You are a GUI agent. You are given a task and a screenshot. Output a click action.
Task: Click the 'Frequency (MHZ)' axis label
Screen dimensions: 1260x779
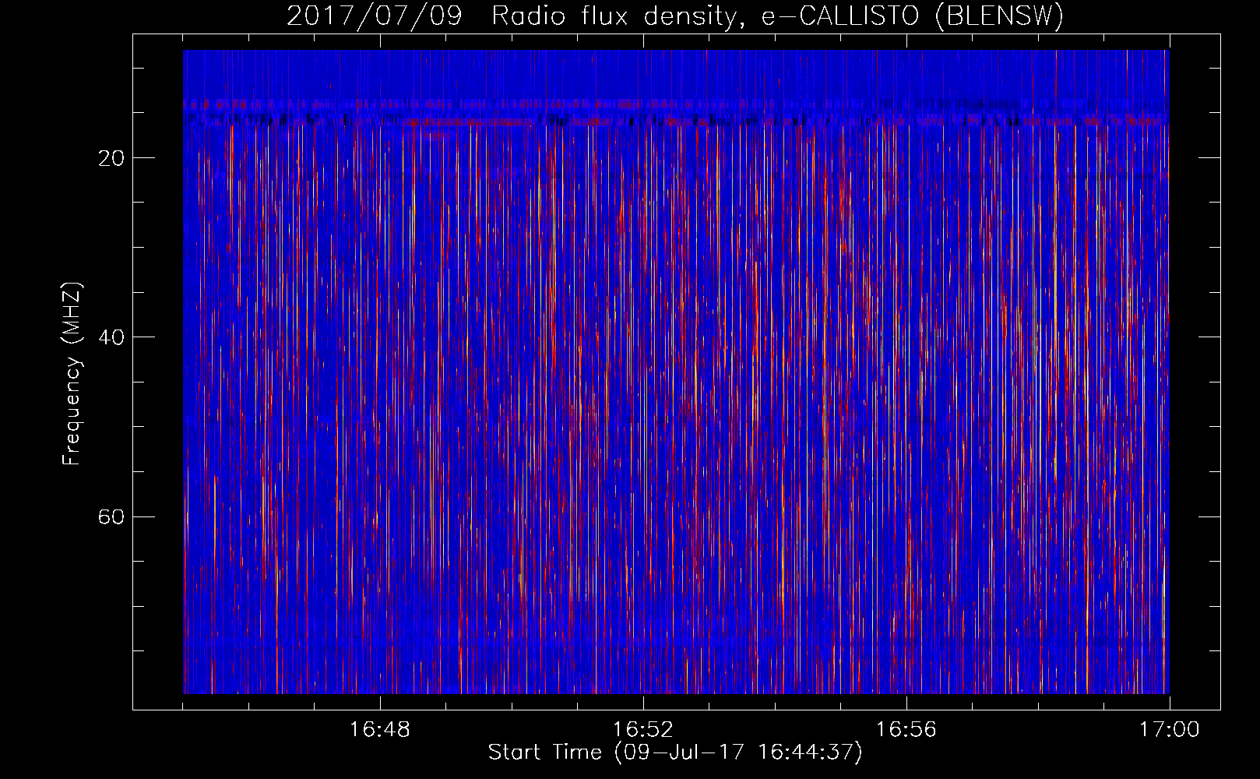[72, 373]
